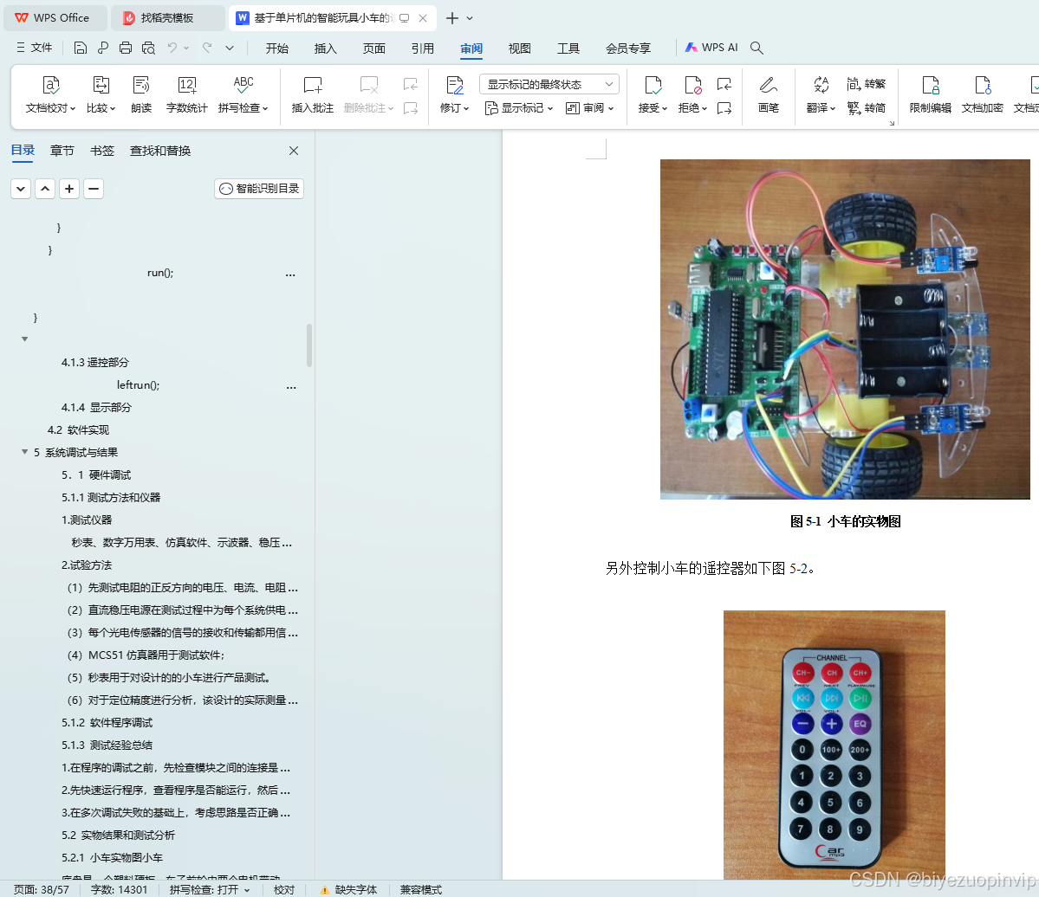Start 朗读 read-aloud

141,94
